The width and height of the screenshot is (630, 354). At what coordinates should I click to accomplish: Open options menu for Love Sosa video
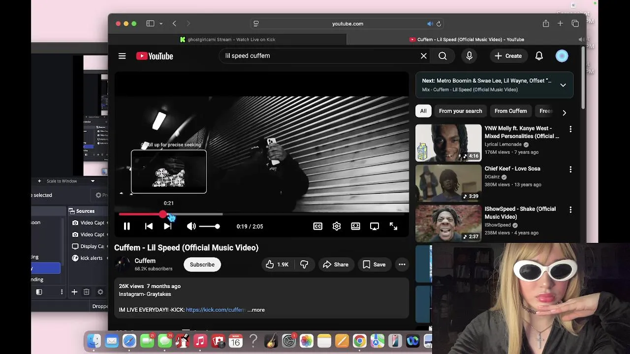pyautogui.click(x=570, y=169)
